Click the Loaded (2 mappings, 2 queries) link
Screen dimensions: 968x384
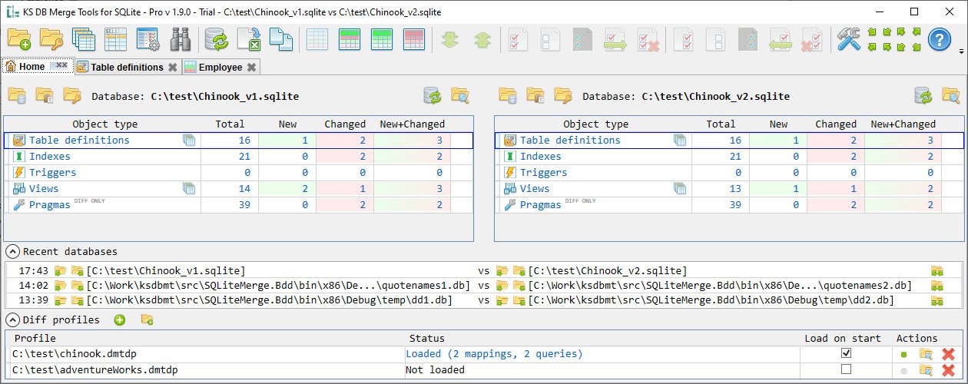click(x=494, y=354)
